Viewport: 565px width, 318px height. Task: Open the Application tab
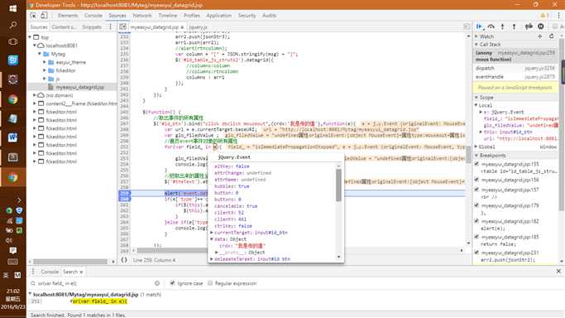(218, 16)
